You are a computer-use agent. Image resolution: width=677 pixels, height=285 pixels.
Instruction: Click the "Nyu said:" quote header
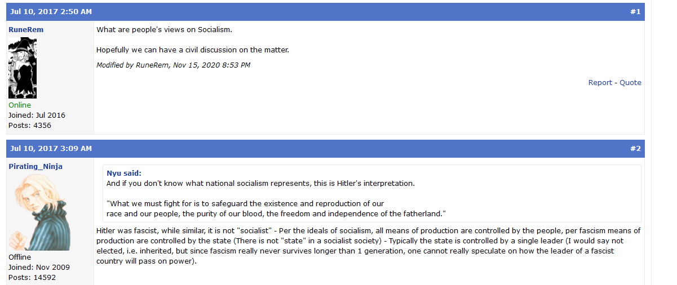point(124,173)
